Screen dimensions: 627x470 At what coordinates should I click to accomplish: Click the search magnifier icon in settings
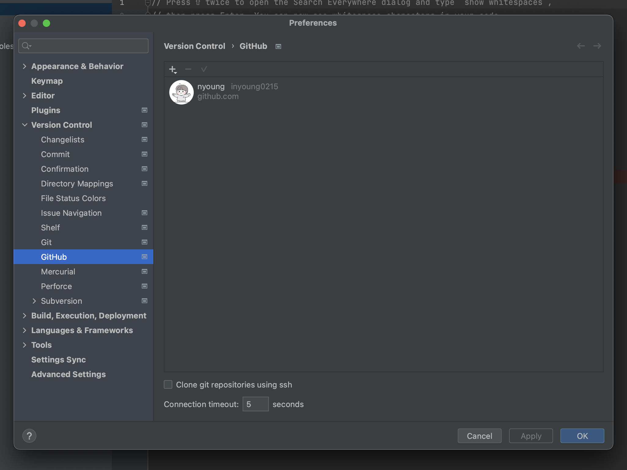27,46
